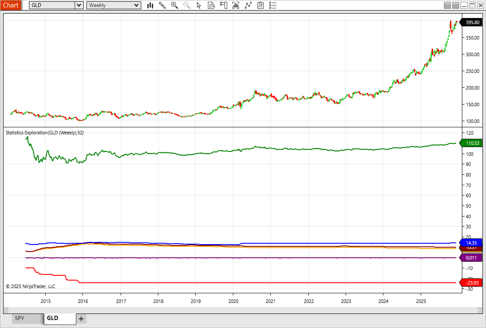The image size is (486, 328).
Task: Open the data box icon
Action: tap(211, 5)
